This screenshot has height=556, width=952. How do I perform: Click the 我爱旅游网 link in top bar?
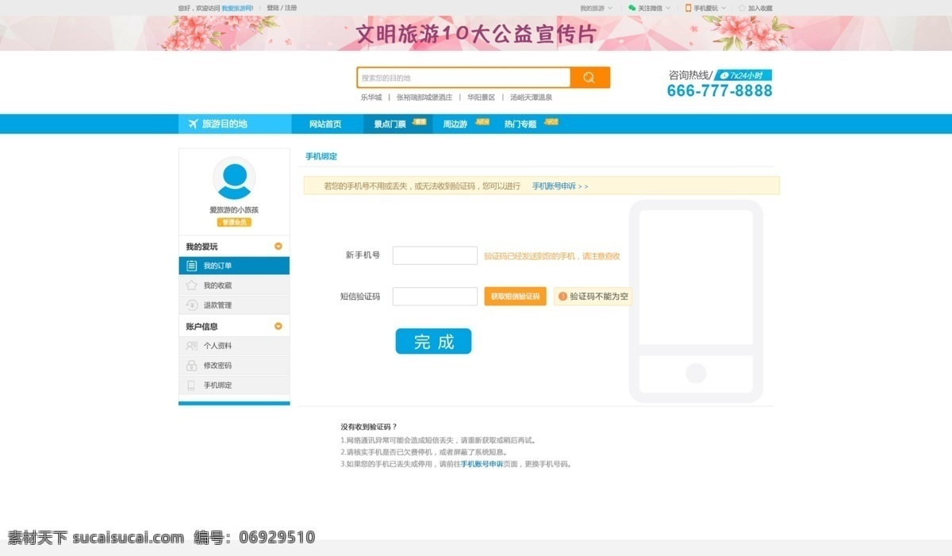tap(237, 8)
